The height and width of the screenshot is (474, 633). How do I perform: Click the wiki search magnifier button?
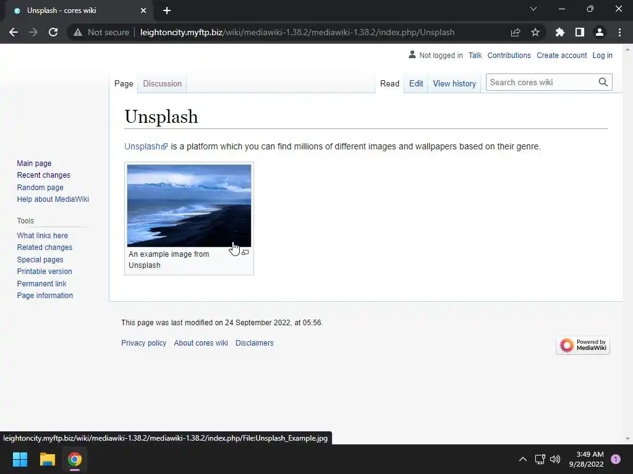pyautogui.click(x=603, y=82)
